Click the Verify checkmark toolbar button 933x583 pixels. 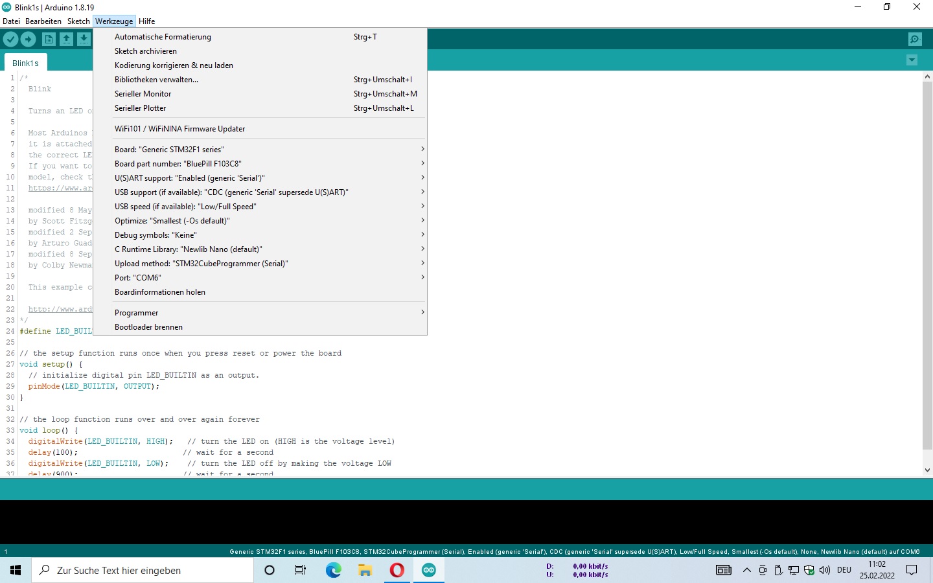(x=10, y=40)
